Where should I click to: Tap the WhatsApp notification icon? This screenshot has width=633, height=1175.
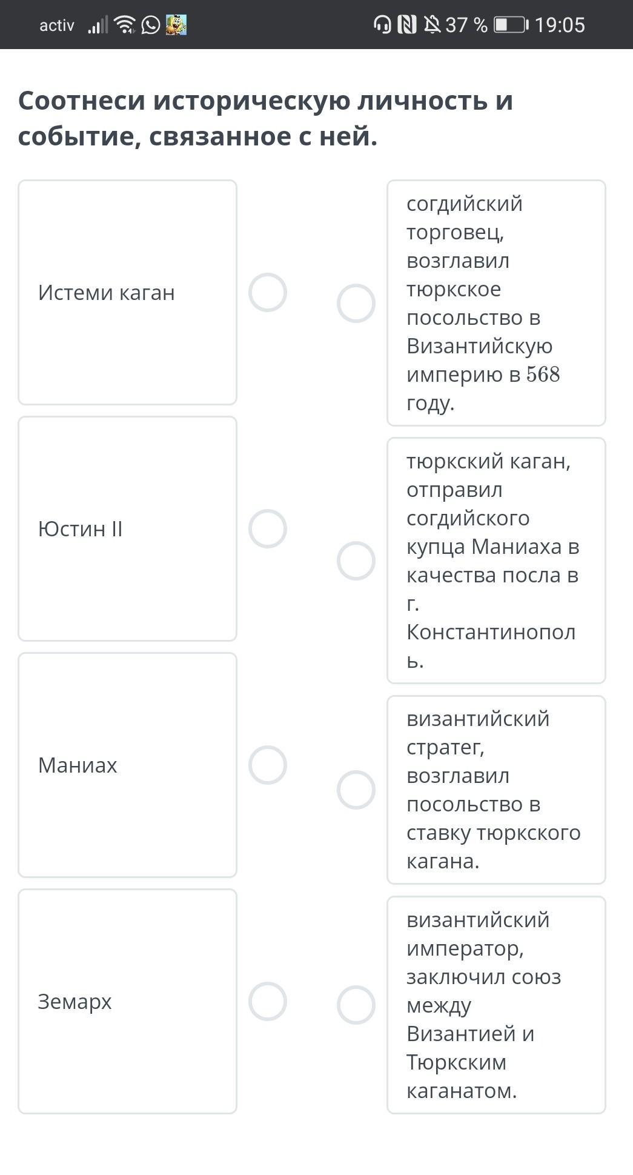click(151, 25)
